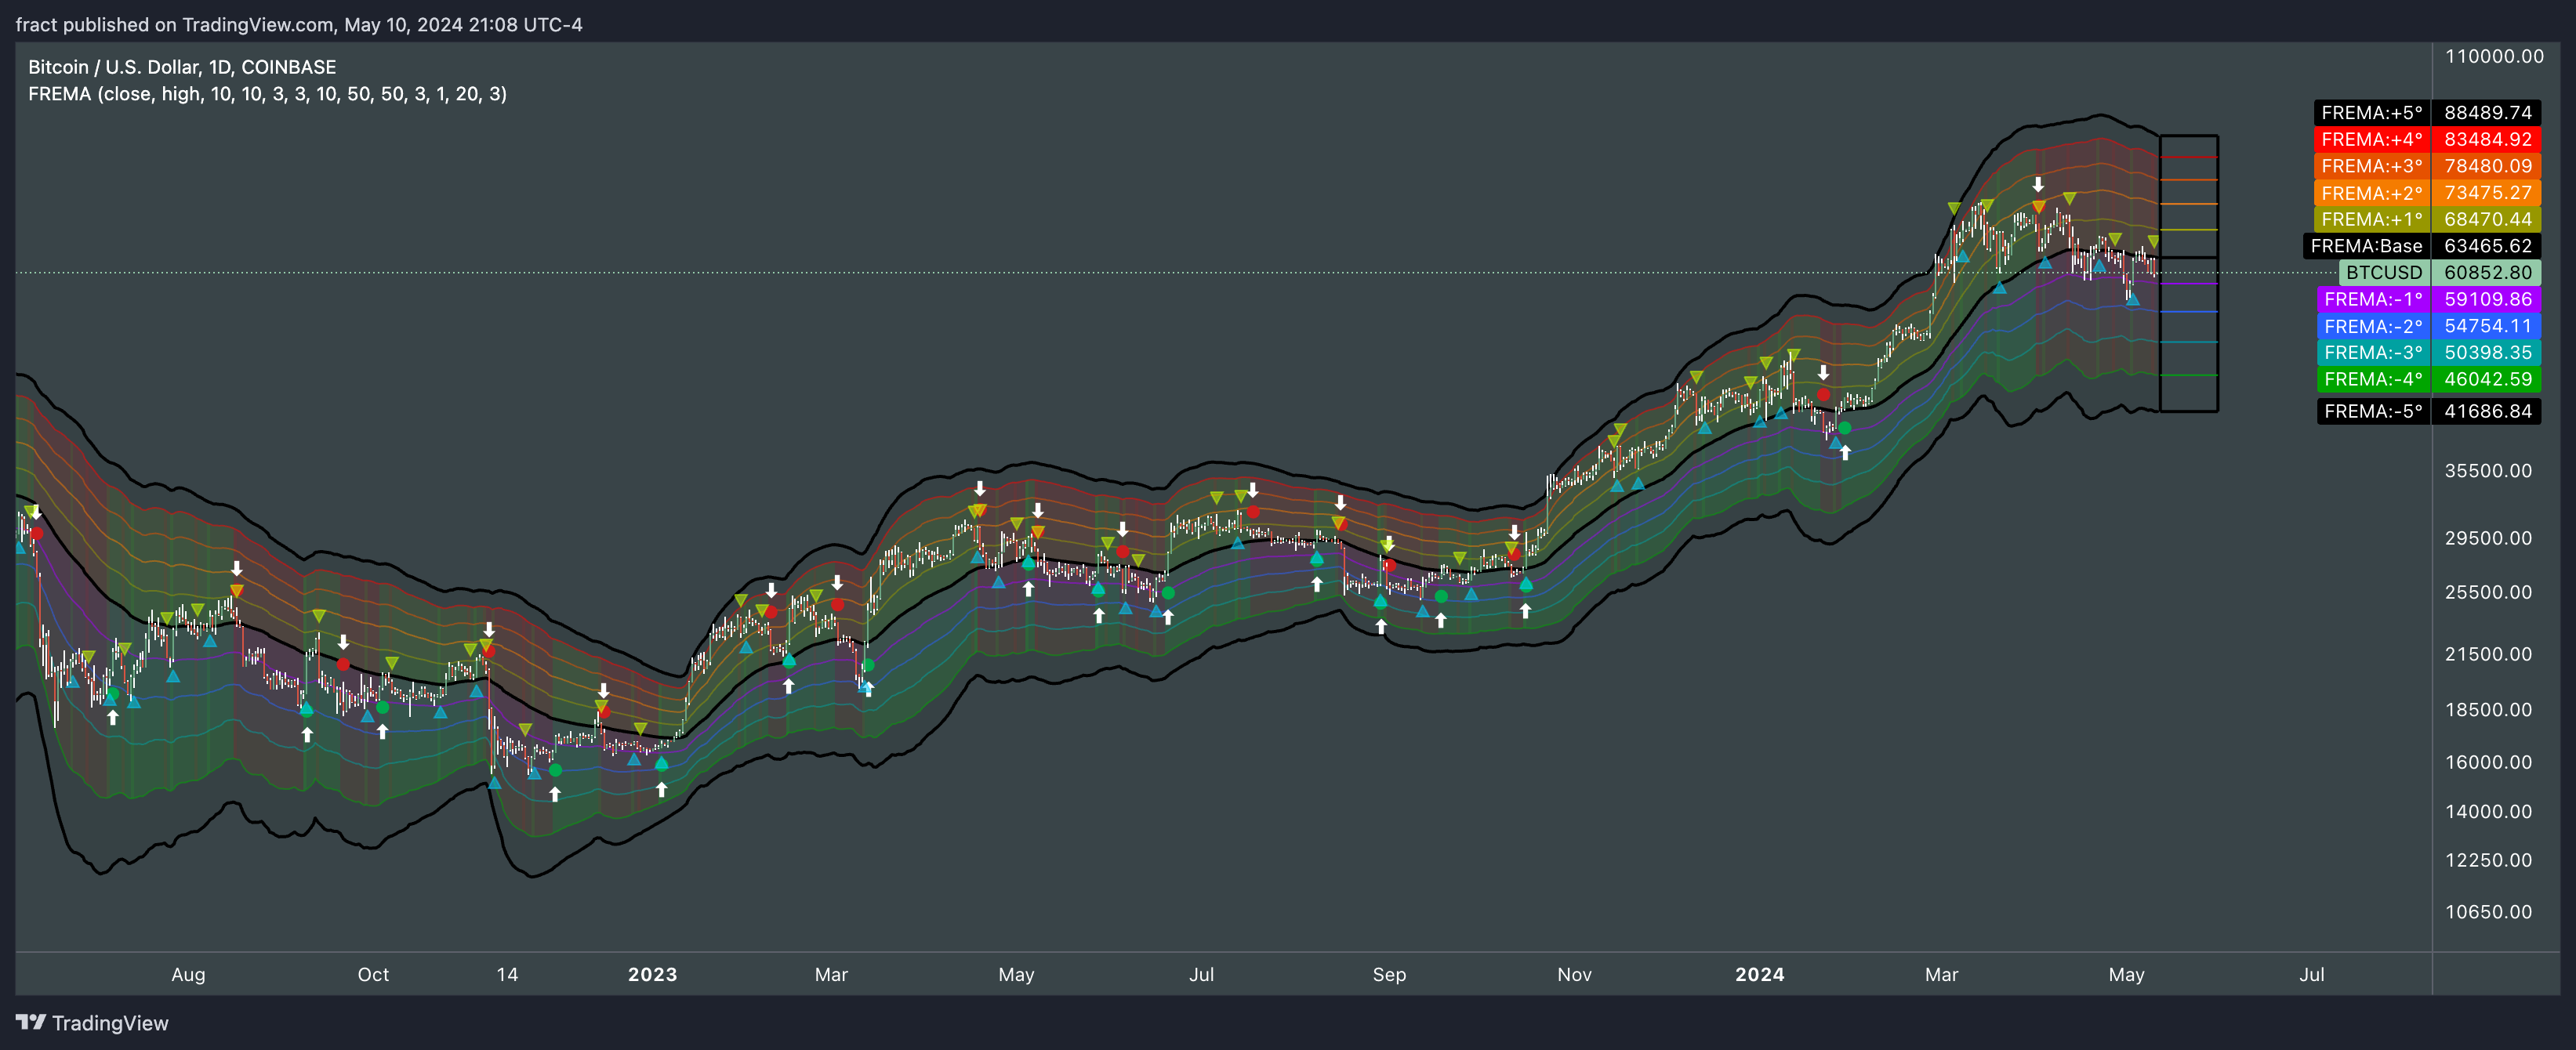The height and width of the screenshot is (1050, 2576).
Task: Click the 2024 year label on the time axis
Action: [x=1759, y=974]
